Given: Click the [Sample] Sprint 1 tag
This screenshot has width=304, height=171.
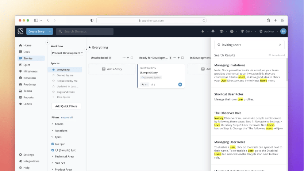Looking at the screenshot, I should click(x=151, y=77).
